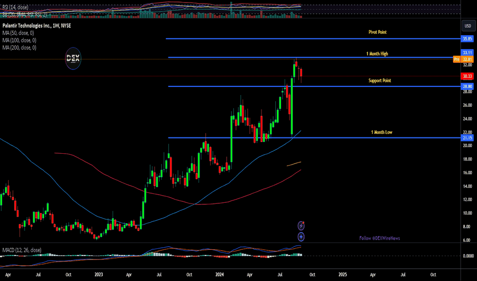Click the 32.00 price axis value

coord(468,65)
